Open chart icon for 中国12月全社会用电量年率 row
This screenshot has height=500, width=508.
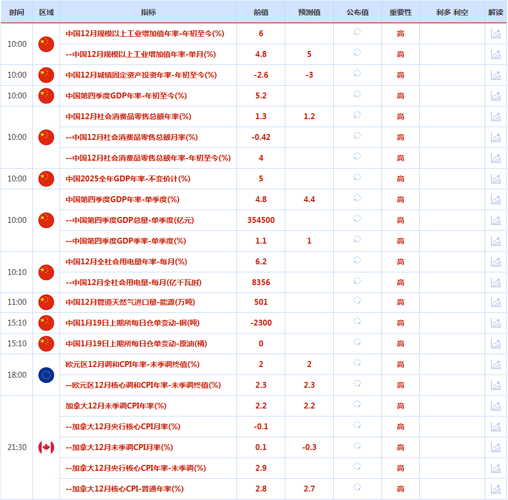coord(496,262)
